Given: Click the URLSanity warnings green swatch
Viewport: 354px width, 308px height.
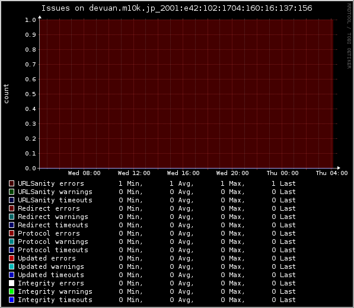Looking at the screenshot, I should pos(11,192).
